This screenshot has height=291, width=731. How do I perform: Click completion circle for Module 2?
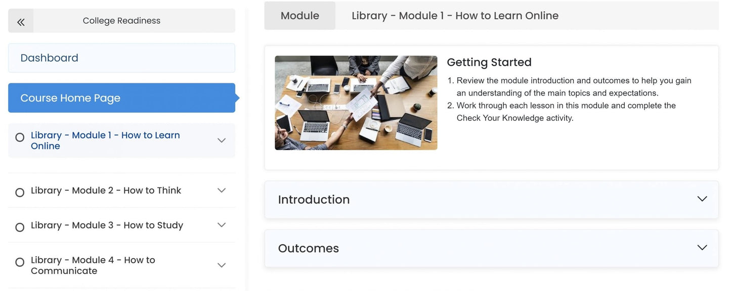(x=20, y=192)
